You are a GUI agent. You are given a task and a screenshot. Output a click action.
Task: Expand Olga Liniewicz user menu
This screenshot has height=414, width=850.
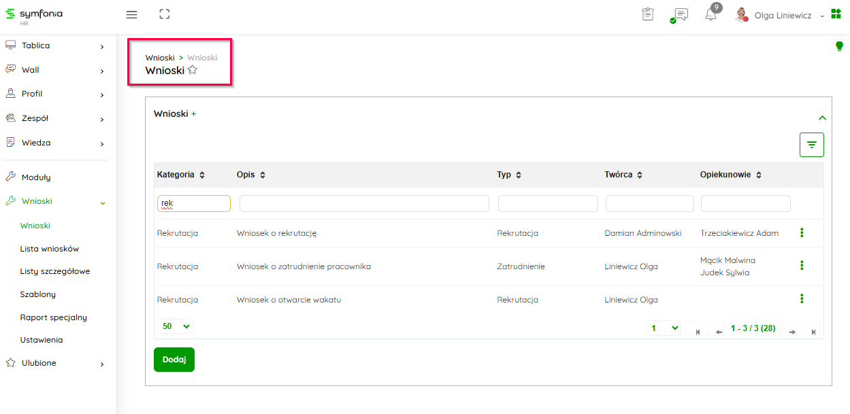[783, 15]
